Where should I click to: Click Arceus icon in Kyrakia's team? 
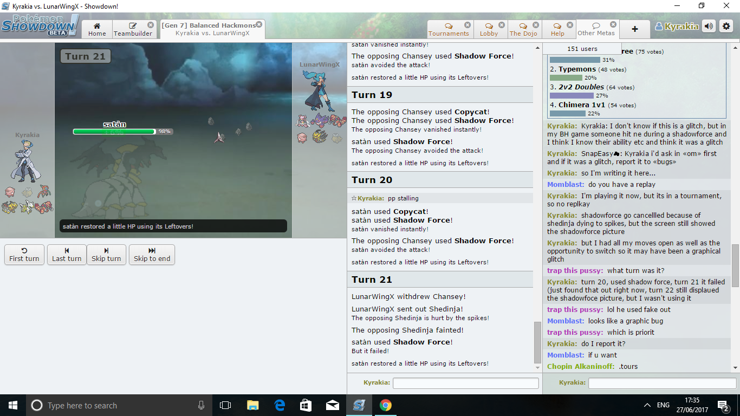point(27,207)
